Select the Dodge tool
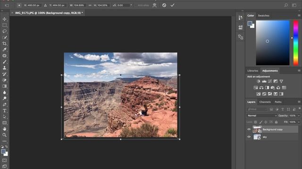The height and width of the screenshot is (169, 302). (4, 99)
